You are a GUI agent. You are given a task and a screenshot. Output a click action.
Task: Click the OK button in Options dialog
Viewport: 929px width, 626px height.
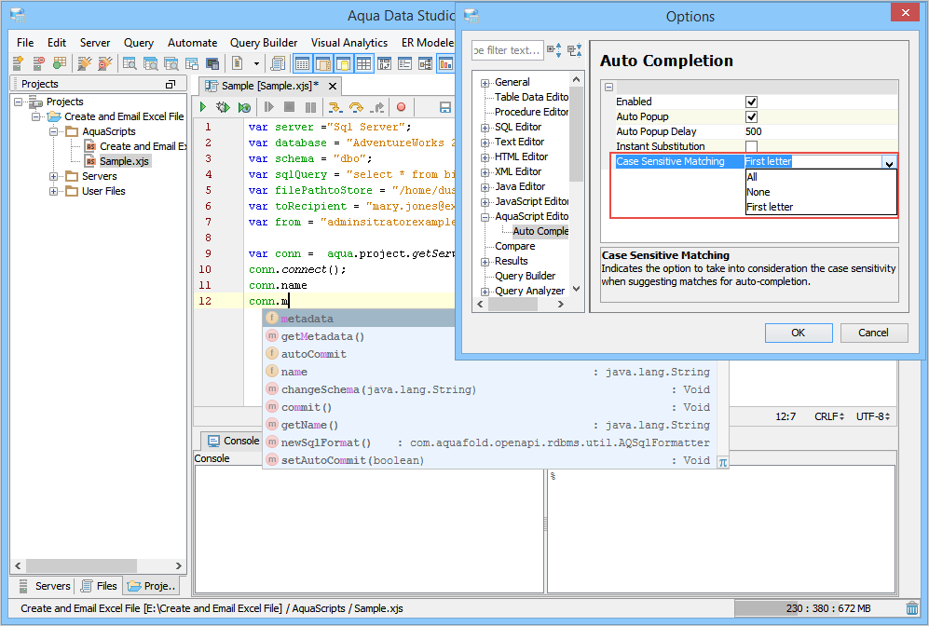coord(798,333)
